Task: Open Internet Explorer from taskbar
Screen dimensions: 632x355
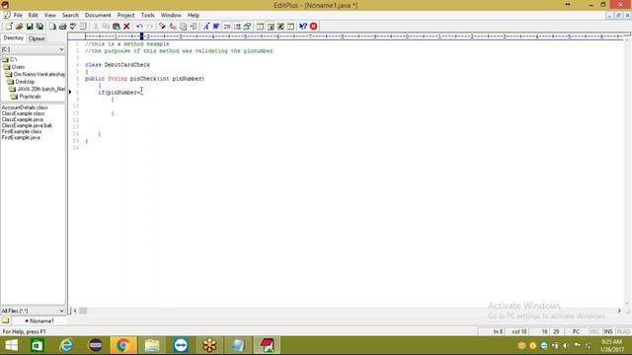Action: tap(66, 345)
